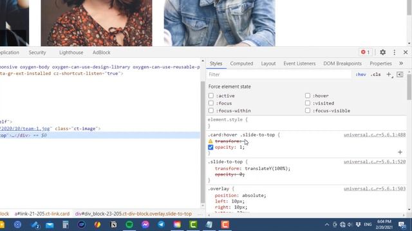Enable the :hover forced state

point(308,96)
